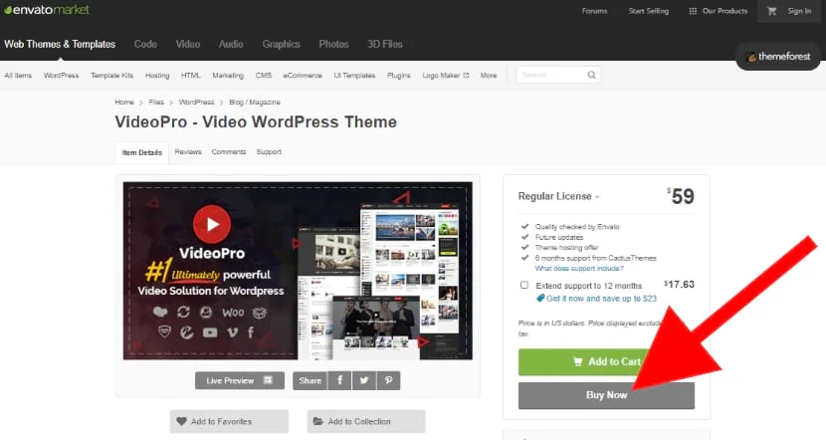Click the Sign In button
The image size is (826, 440).
pos(799,11)
